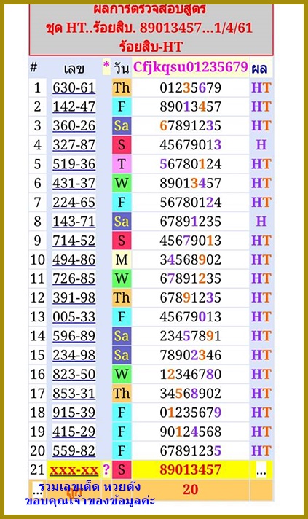The image size is (308, 519).
Task: Select the pink T day cell in row 5
Action: (x=122, y=164)
